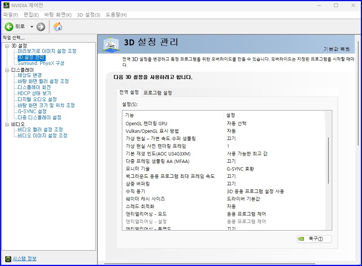Image resolution: width=362 pixels, height=266 pixels.
Task: Switch to the 전역 설정 tab
Action: tap(129, 92)
